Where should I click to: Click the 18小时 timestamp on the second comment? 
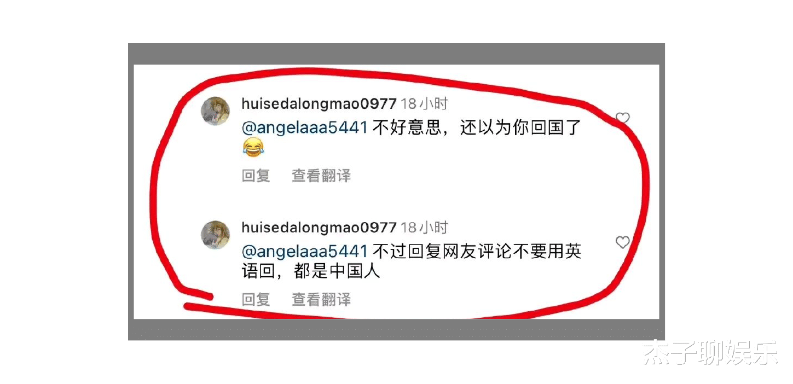[424, 227]
